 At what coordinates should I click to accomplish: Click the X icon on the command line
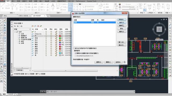pyautogui.click(x=42, y=92)
